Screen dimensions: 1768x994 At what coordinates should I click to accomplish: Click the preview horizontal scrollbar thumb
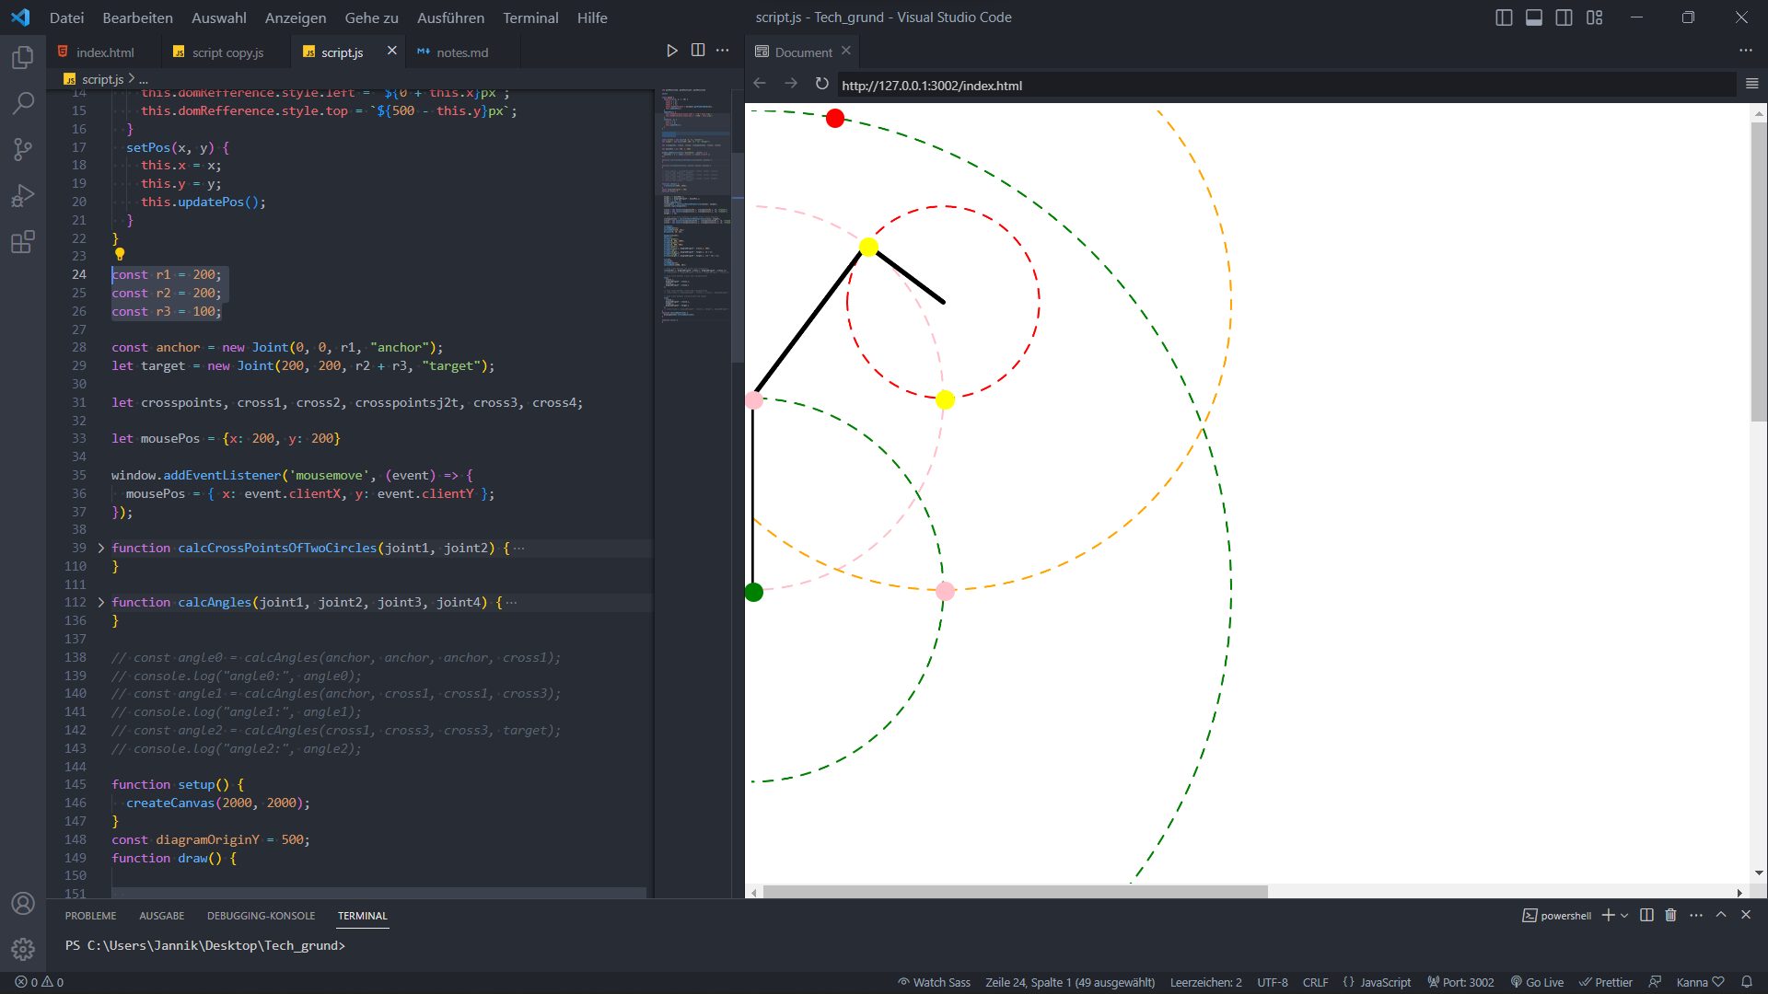[x=1015, y=892]
